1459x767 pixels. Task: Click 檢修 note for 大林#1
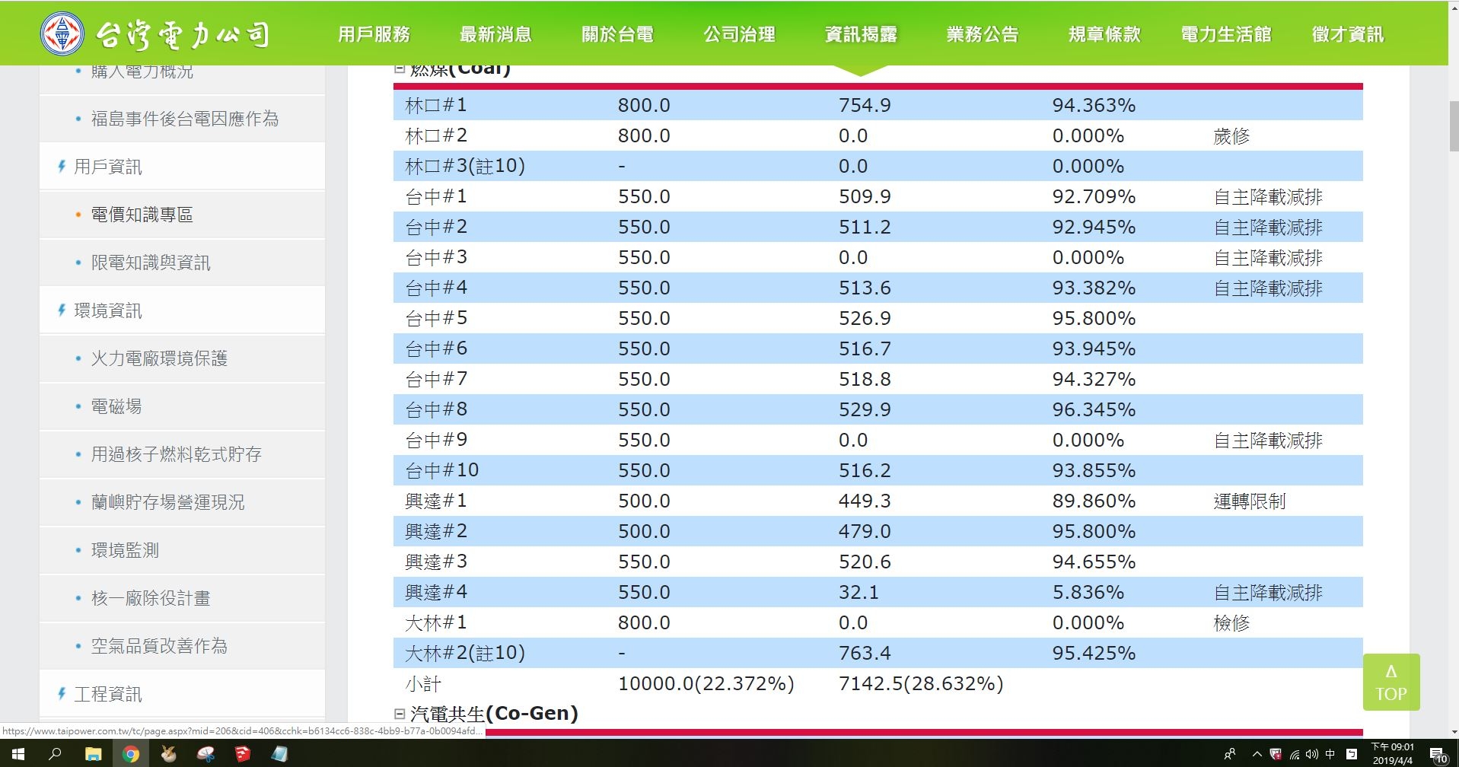point(1231,623)
